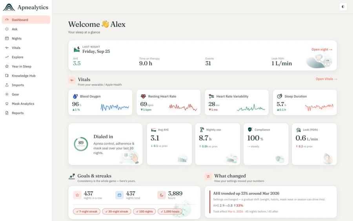Click the Apnealytics logo
The image size is (353, 221).
point(25,7)
